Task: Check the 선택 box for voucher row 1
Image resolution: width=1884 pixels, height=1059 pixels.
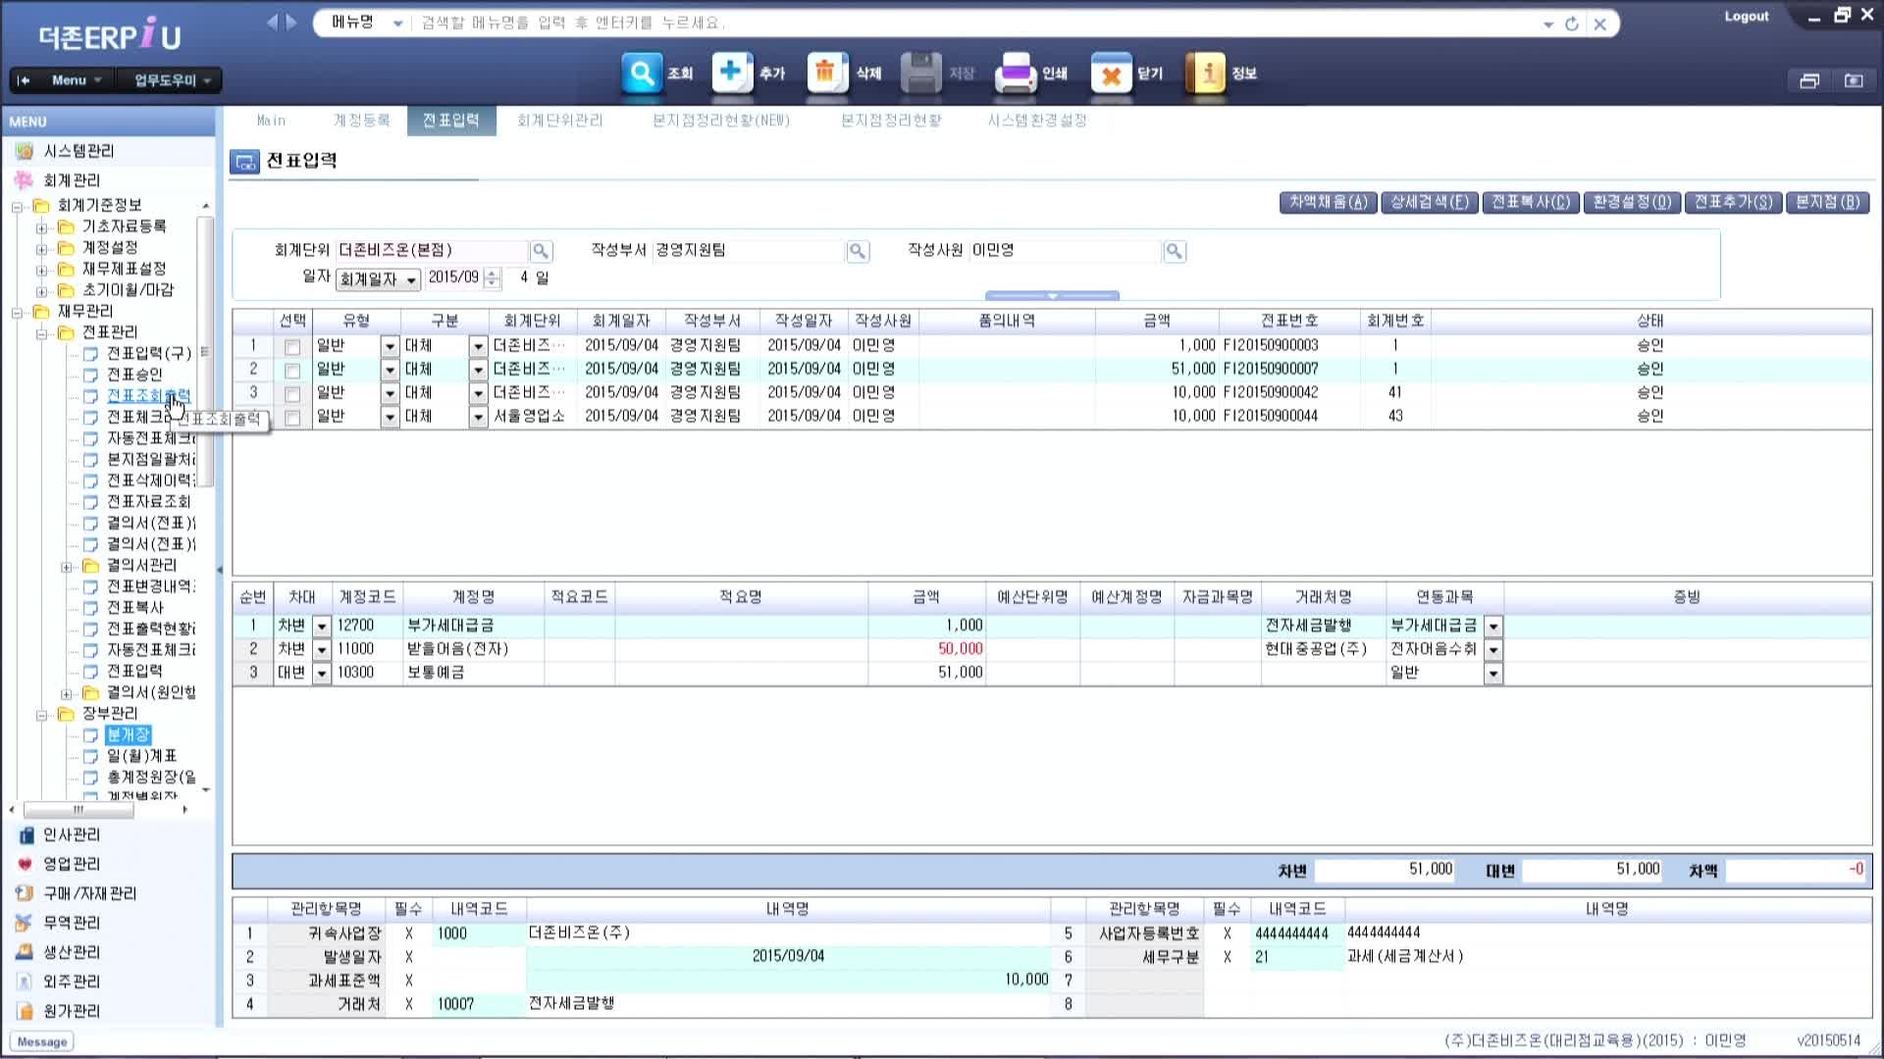Action: click(x=292, y=347)
